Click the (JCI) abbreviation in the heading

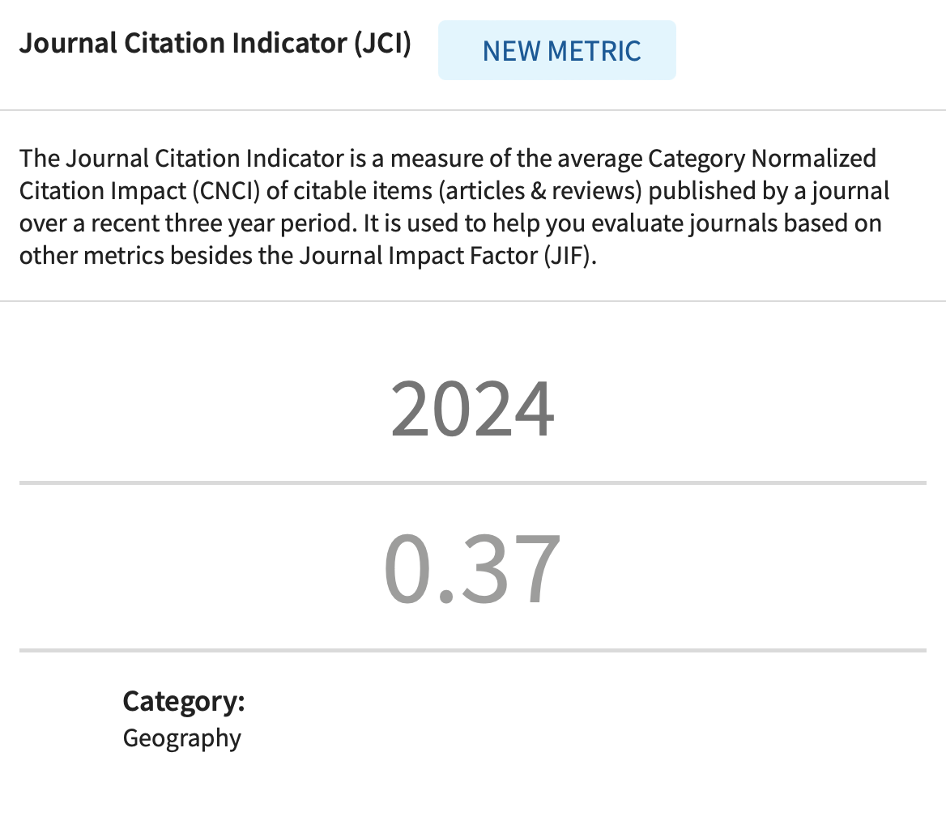tap(382, 44)
